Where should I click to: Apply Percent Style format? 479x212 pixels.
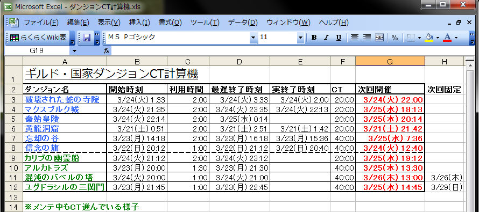tap(395, 38)
